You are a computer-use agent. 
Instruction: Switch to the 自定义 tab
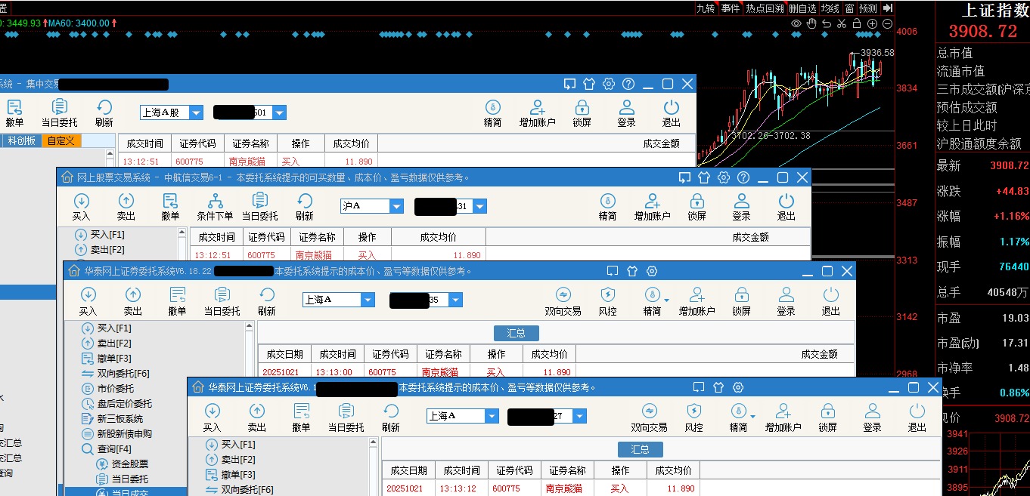click(x=60, y=140)
